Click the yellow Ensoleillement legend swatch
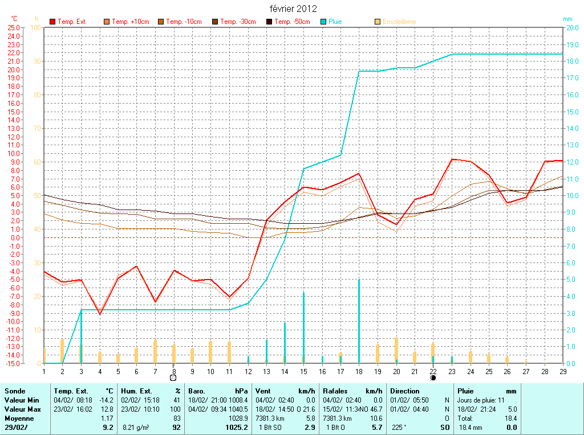Screen dimensions: 584x435 point(378,22)
